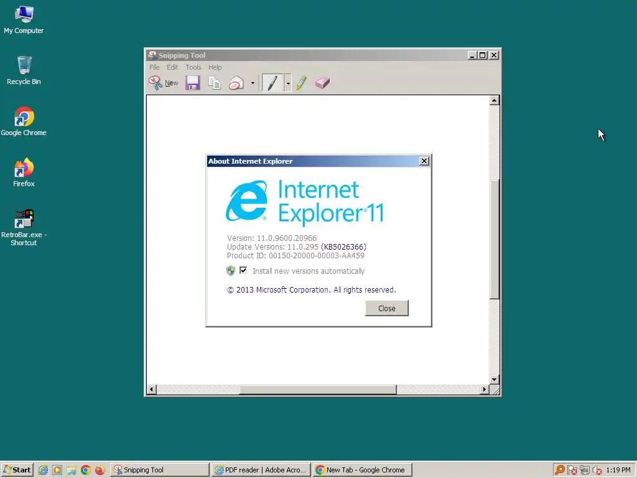637x478 pixels.
Task: Expand the Pen options dropdown arrow
Action: click(x=287, y=83)
